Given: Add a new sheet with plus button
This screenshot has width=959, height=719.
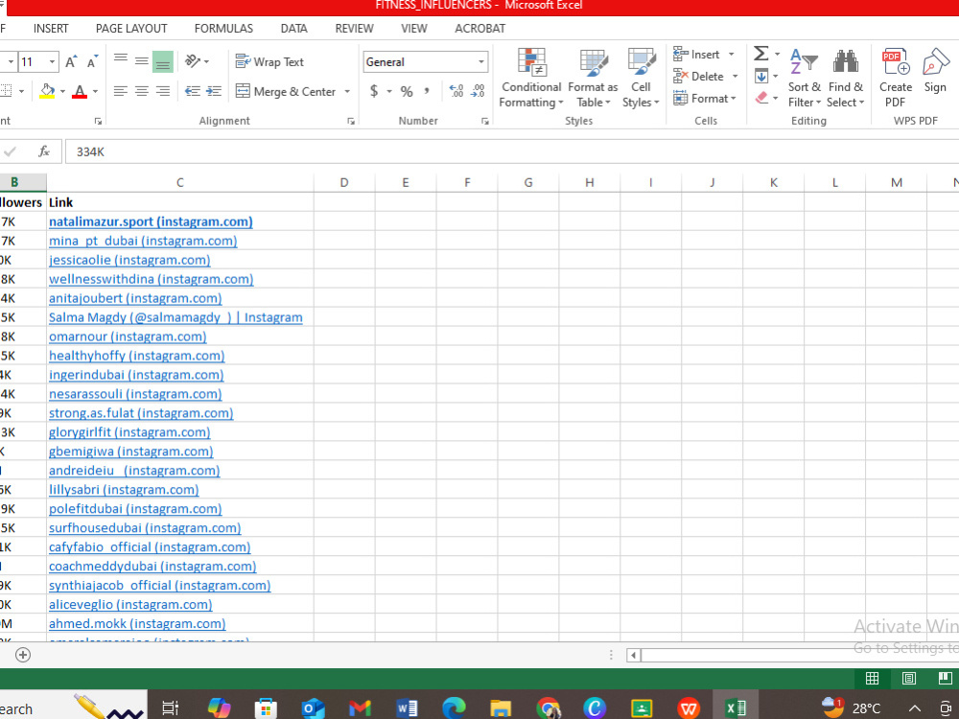Looking at the screenshot, I should coord(23,655).
